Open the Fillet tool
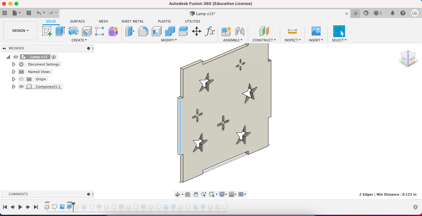This screenshot has height=216, width=422. click(143, 31)
